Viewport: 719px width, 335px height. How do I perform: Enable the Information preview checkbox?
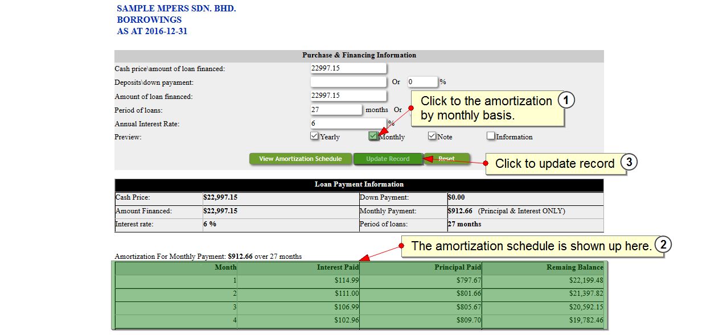click(x=491, y=136)
